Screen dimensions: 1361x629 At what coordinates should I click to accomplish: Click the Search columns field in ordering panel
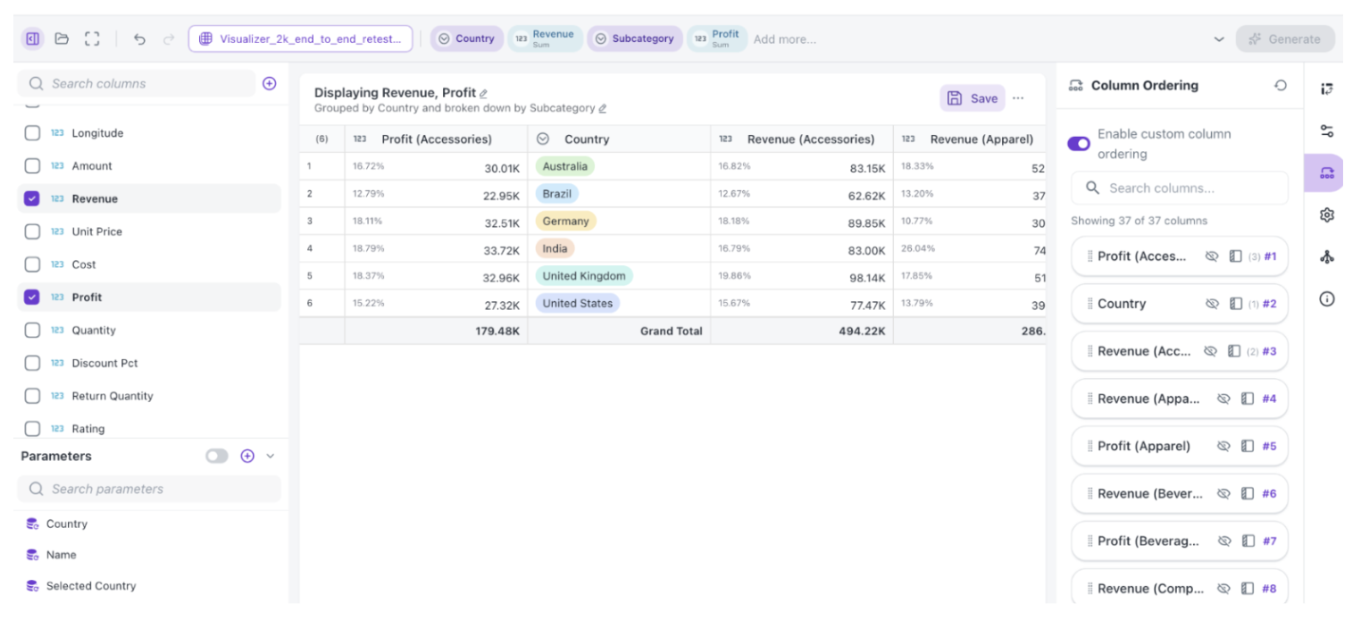click(x=1180, y=189)
